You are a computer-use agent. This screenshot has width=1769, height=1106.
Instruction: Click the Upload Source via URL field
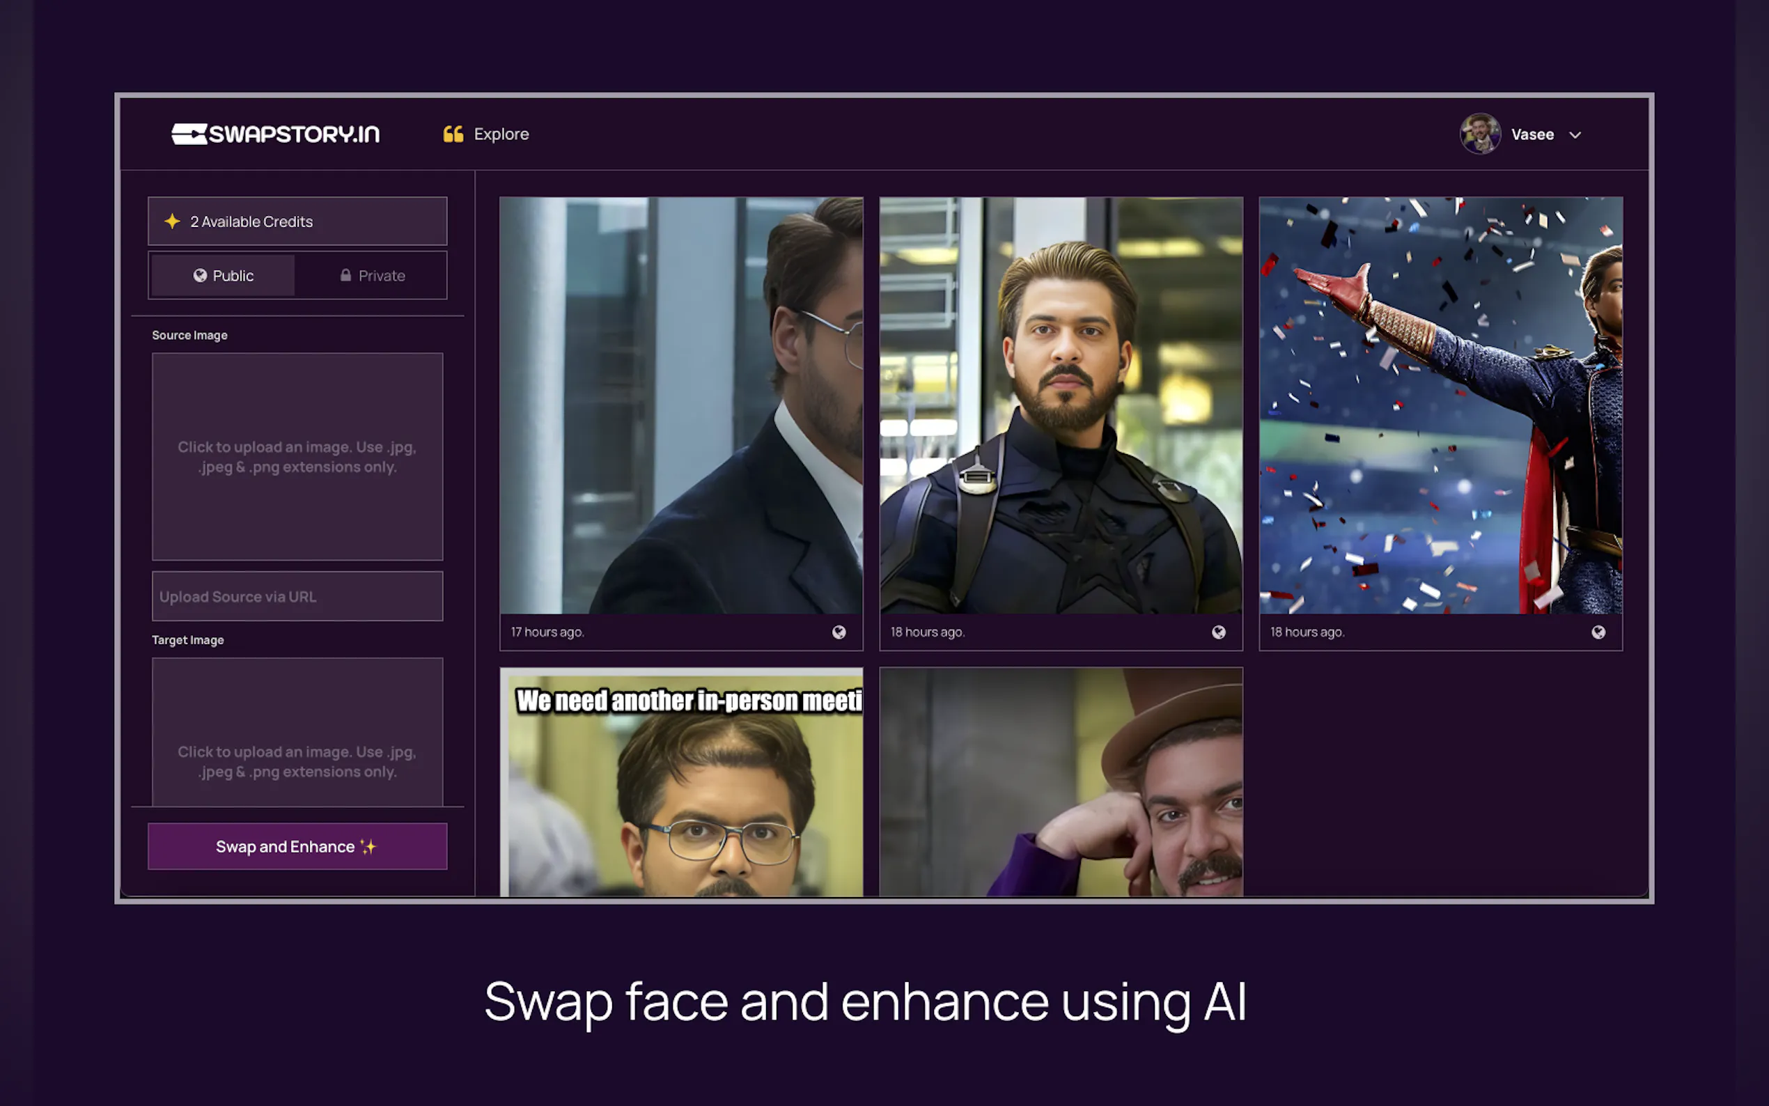tap(297, 596)
